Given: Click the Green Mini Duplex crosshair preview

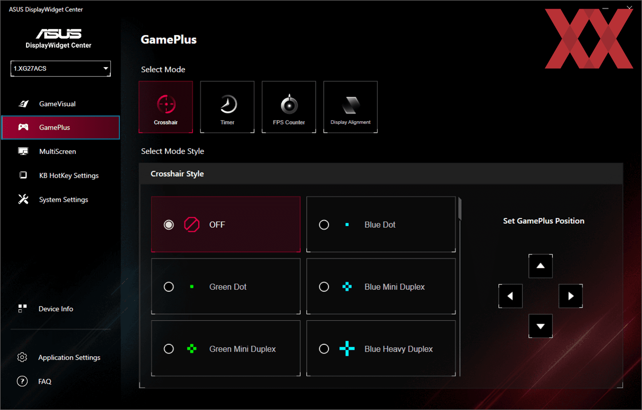Looking at the screenshot, I should pos(192,349).
